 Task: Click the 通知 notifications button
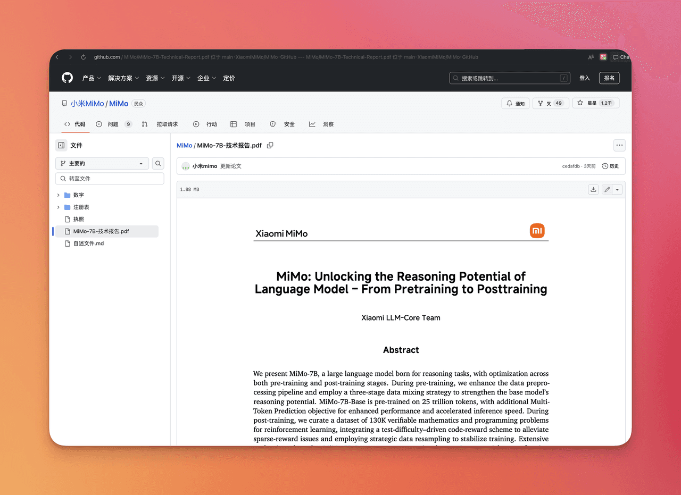(516, 103)
